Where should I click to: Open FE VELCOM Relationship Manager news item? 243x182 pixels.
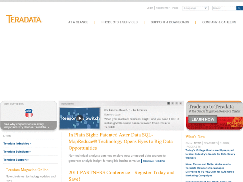click(x=210, y=170)
